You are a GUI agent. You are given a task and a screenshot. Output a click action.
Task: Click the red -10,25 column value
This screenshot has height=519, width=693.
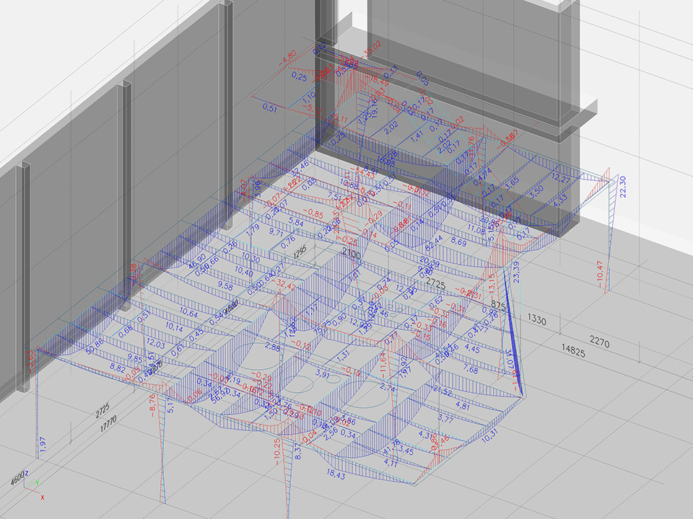tap(277, 450)
